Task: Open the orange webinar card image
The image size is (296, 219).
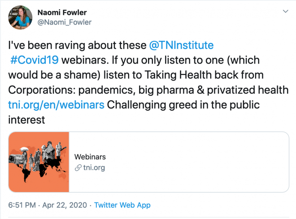Action: click(39, 162)
